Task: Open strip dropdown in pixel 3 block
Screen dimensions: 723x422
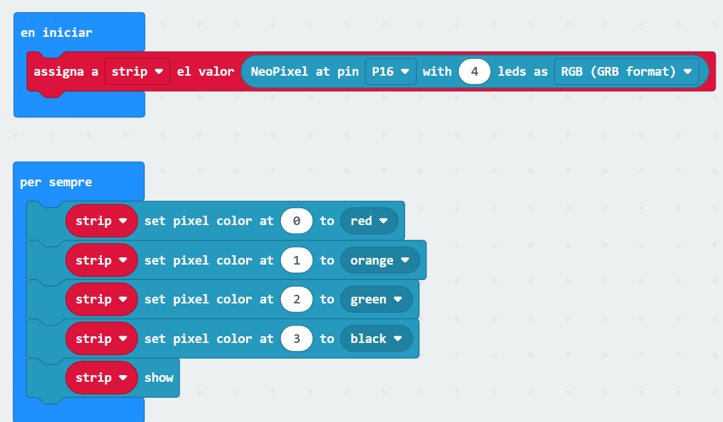Action: pos(101,338)
